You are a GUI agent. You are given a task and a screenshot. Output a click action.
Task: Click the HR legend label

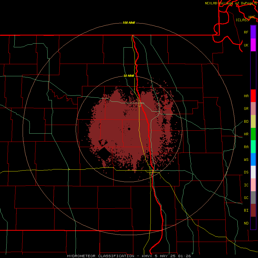246,134
